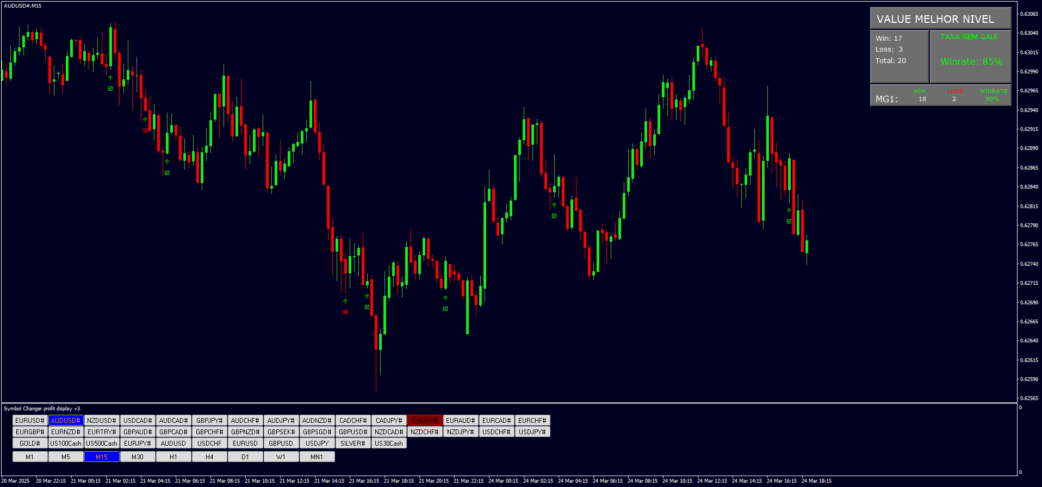Viewport: 1042px width, 487px height.
Task: Load the GOLD# symbol chart
Action: 29,444
